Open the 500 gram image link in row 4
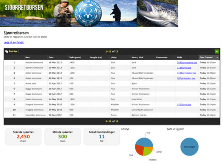 click(x=186, y=78)
